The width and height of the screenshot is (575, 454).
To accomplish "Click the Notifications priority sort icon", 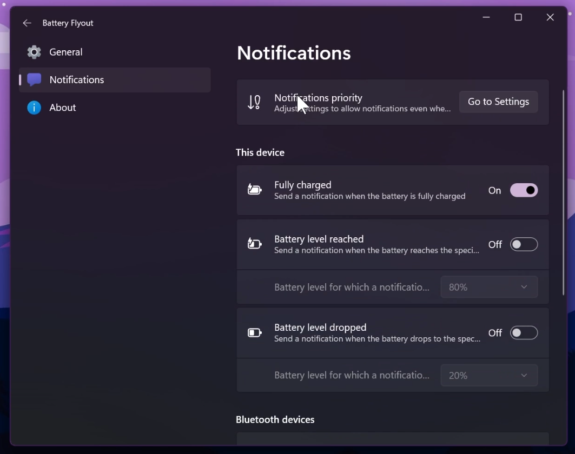I will [254, 102].
